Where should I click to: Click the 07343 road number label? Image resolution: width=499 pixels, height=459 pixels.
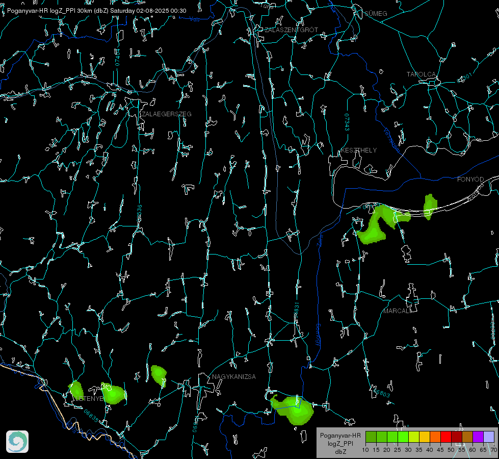coord(347,122)
